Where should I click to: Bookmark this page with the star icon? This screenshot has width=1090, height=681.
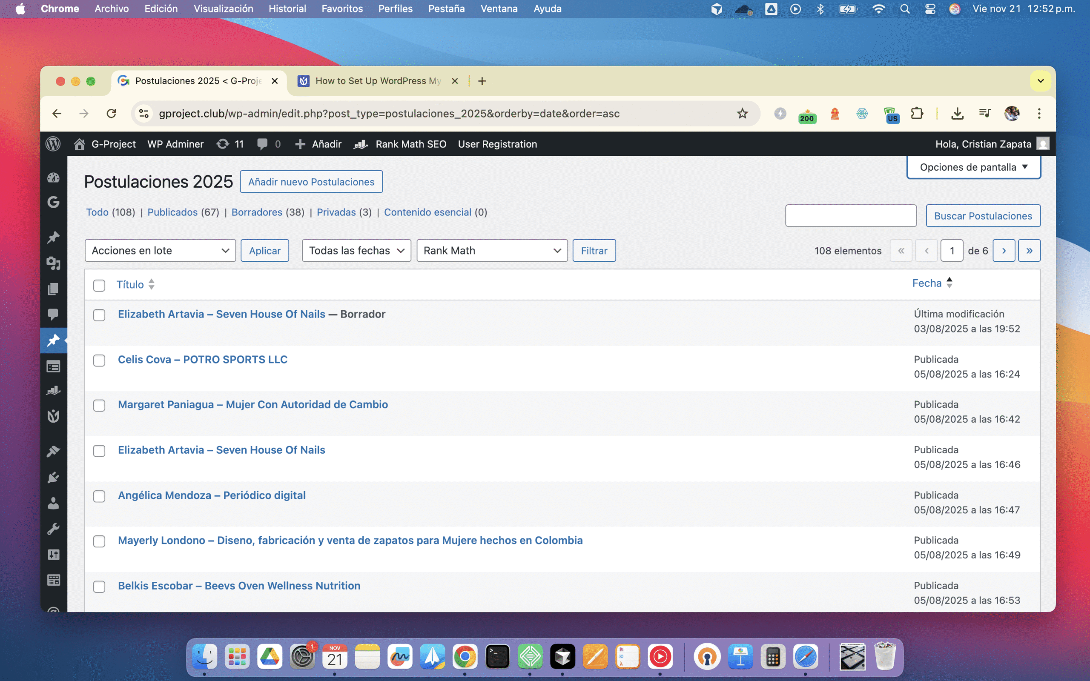(x=742, y=114)
